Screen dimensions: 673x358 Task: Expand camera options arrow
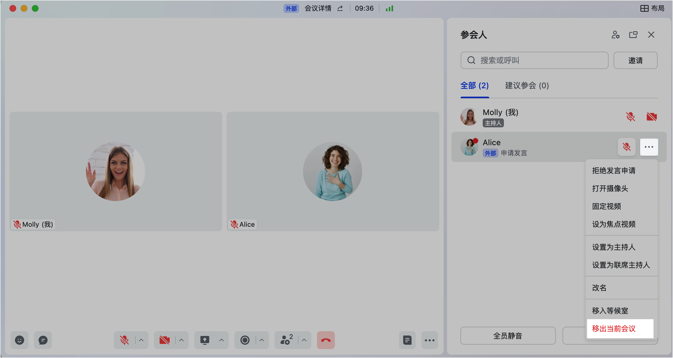coord(181,340)
